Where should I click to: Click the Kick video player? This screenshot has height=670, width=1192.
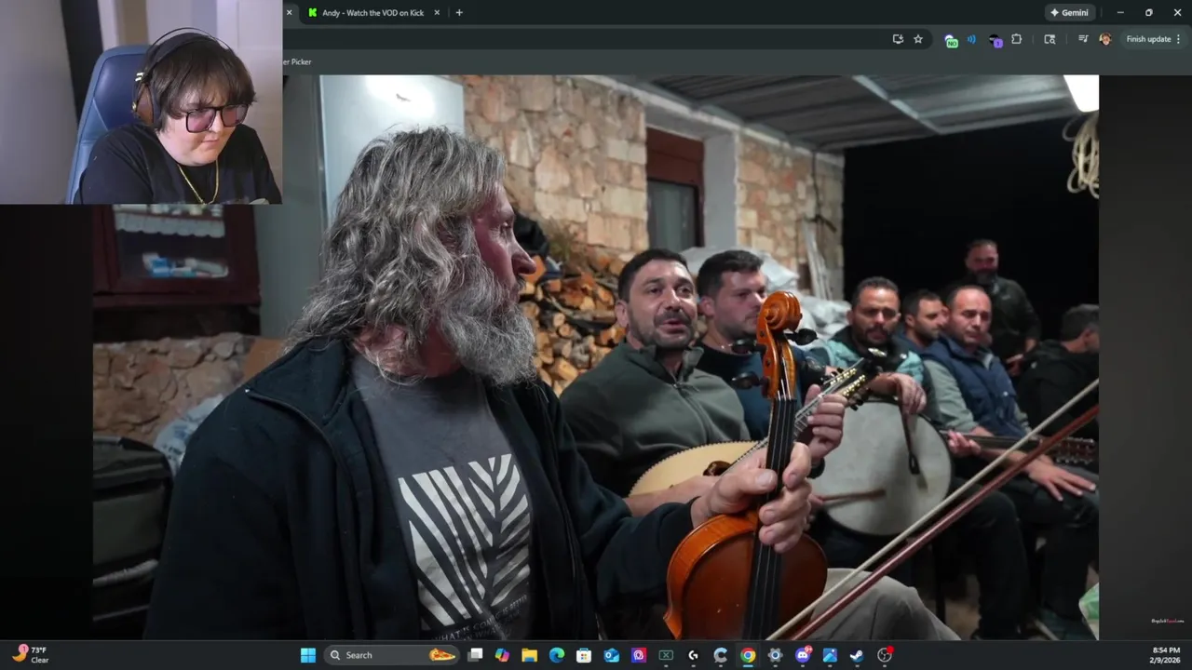(x=596, y=357)
